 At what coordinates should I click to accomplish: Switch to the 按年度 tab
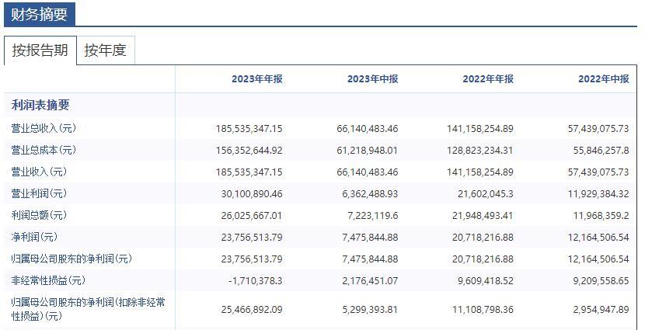pos(106,50)
